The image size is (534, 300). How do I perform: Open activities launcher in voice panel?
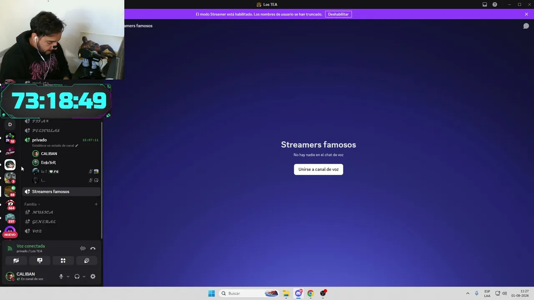(x=63, y=260)
